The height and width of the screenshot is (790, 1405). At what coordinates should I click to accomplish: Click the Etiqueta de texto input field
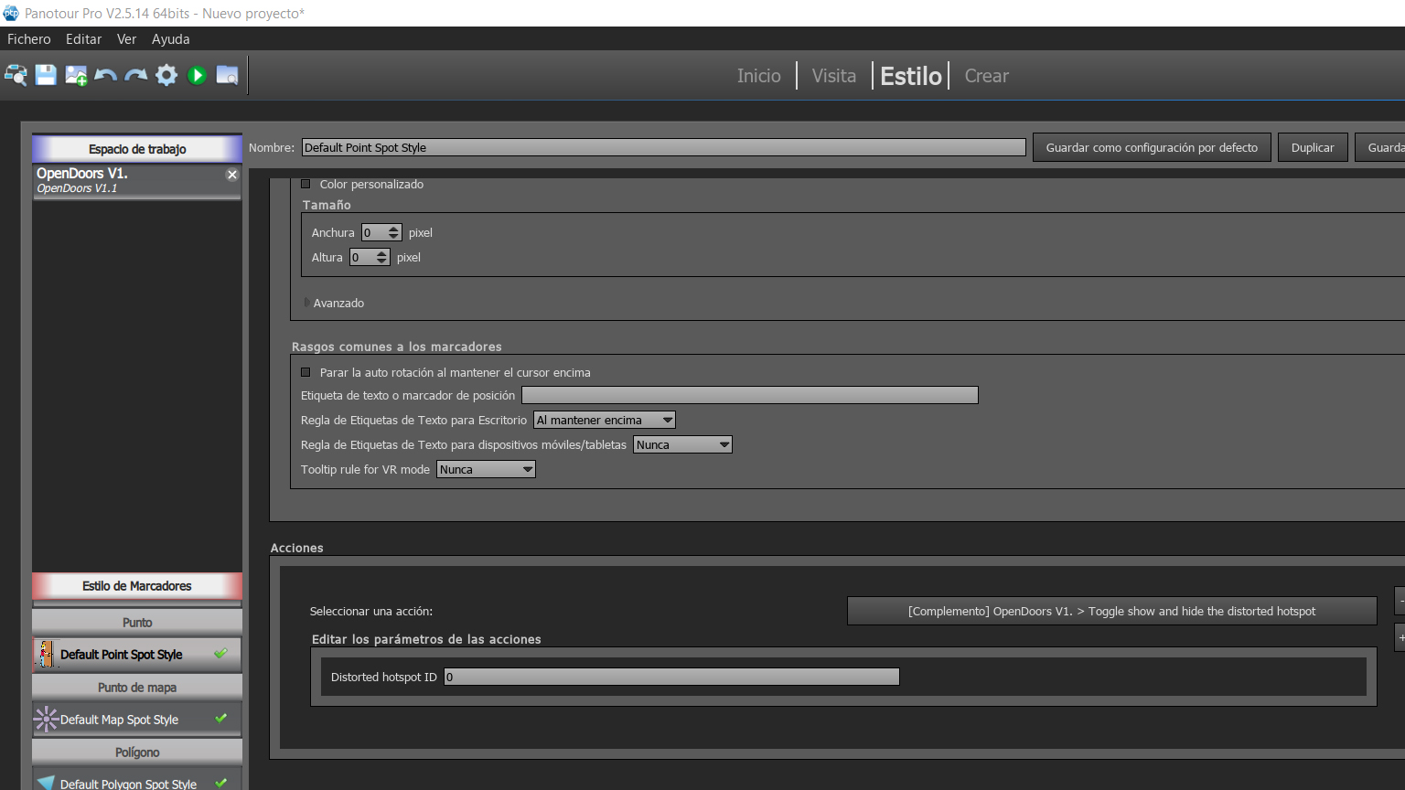point(749,395)
